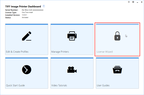Copy license info via icon beside title

coord(44,6)
